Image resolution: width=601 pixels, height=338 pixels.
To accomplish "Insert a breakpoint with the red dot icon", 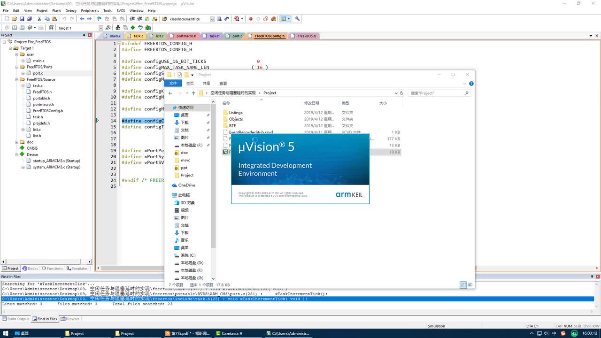I will pos(251,19).
